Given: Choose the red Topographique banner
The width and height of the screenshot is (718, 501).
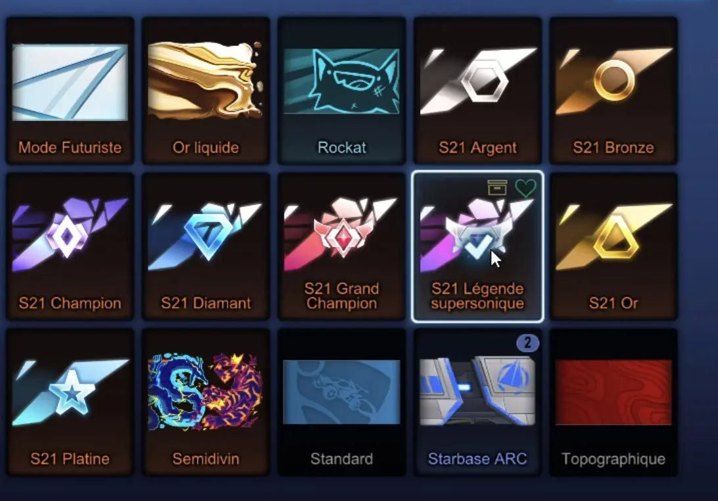Looking at the screenshot, I should pyautogui.click(x=613, y=402).
